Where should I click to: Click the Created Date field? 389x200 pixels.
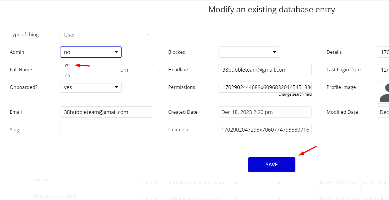[x=265, y=112]
